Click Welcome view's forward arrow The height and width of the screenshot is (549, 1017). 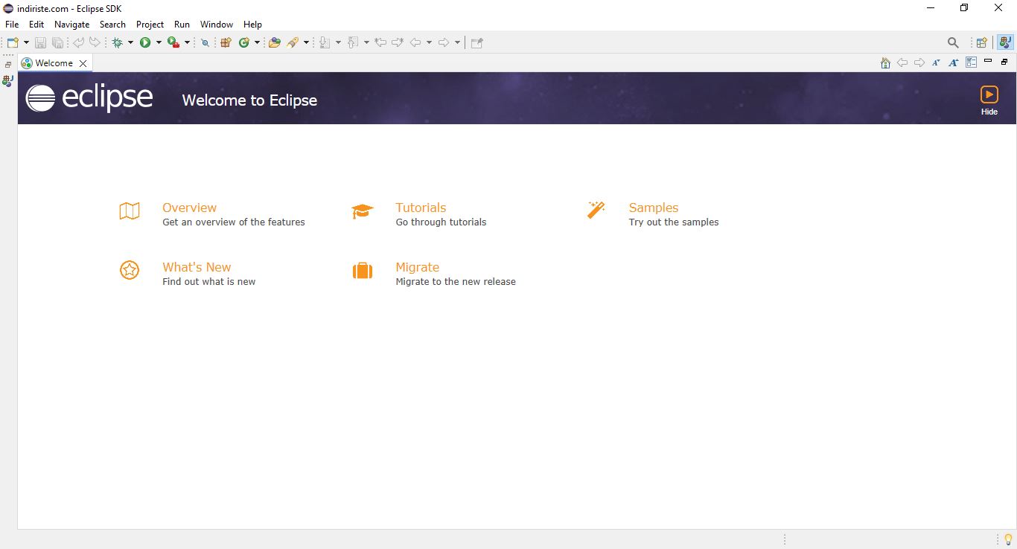tap(919, 63)
